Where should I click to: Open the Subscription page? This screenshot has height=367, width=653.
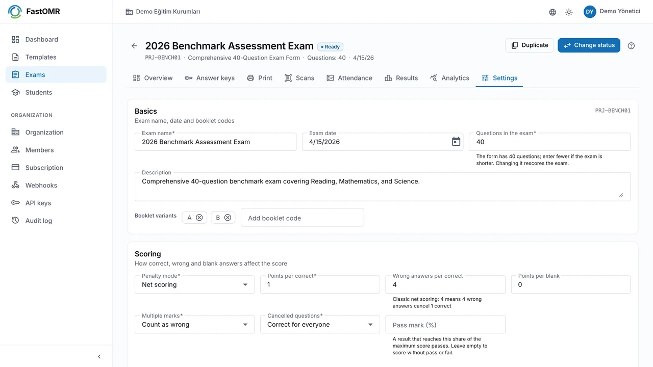click(x=56, y=168)
